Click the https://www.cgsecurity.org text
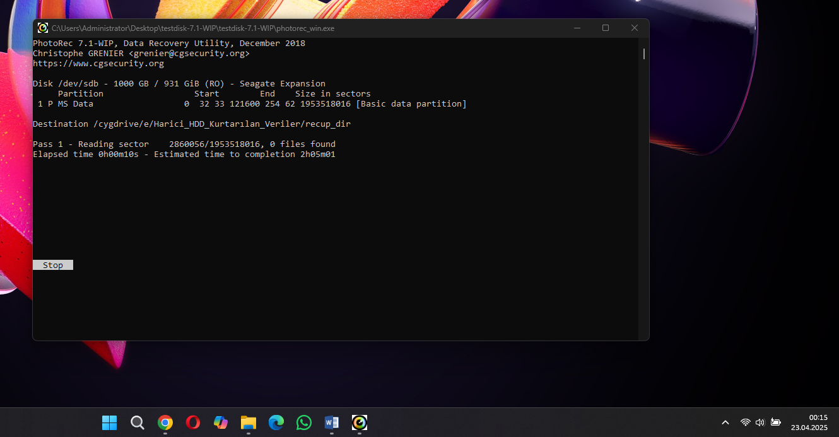Image resolution: width=839 pixels, height=437 pixels. point(98,63)
